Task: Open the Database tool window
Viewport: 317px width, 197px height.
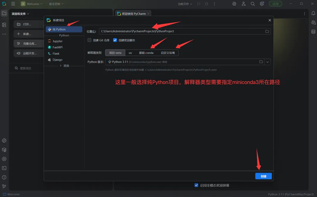Action: click(x=313, y=32)
